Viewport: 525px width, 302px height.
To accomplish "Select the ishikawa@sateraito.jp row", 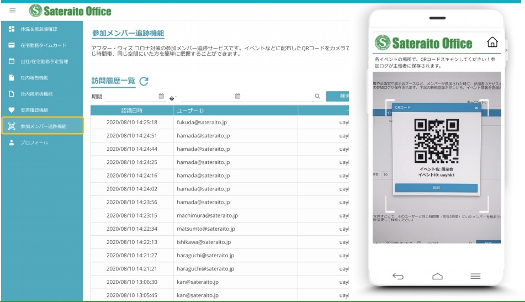I will (220, 242).
